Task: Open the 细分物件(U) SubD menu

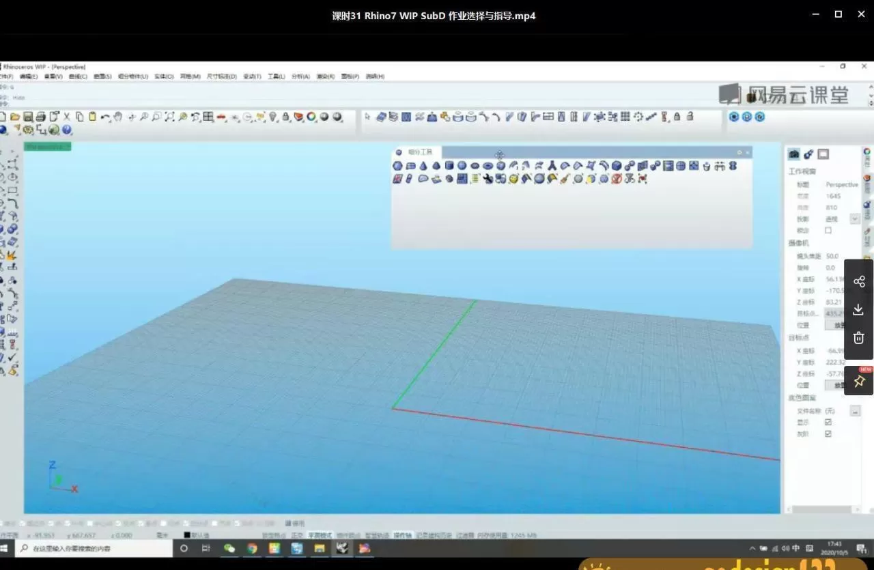Action: click(x=132, y=76)
